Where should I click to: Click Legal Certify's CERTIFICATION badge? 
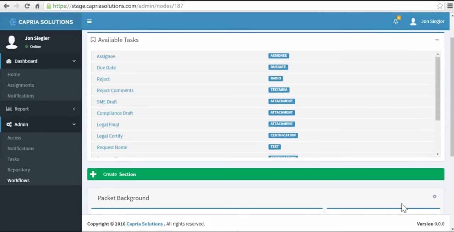point(283,135)
